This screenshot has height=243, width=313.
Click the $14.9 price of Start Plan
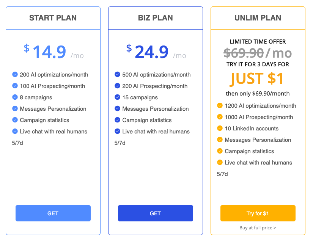point(49,52)
